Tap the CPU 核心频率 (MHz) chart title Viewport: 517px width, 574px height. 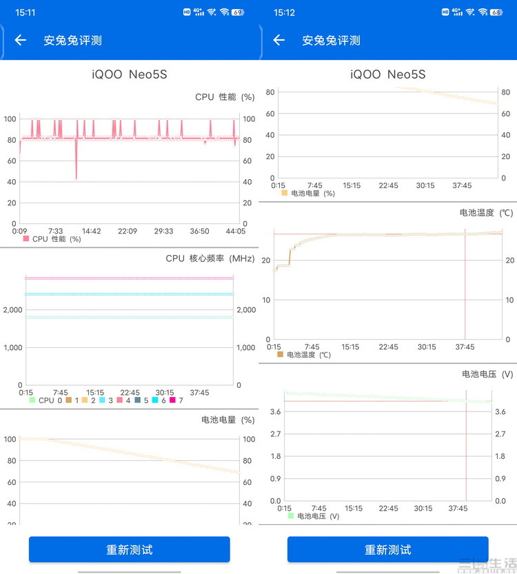[210, 258]
